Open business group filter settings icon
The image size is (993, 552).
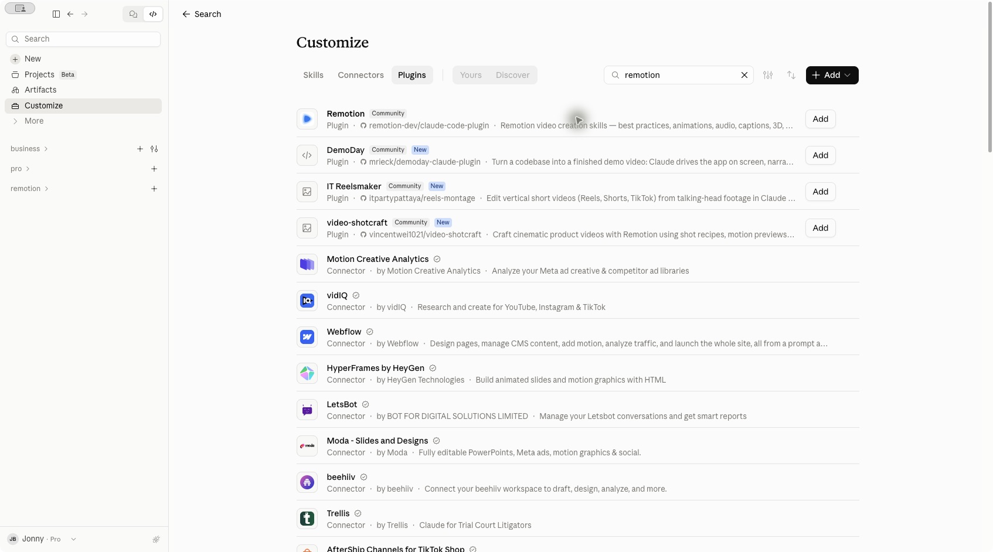coord(154,149)
